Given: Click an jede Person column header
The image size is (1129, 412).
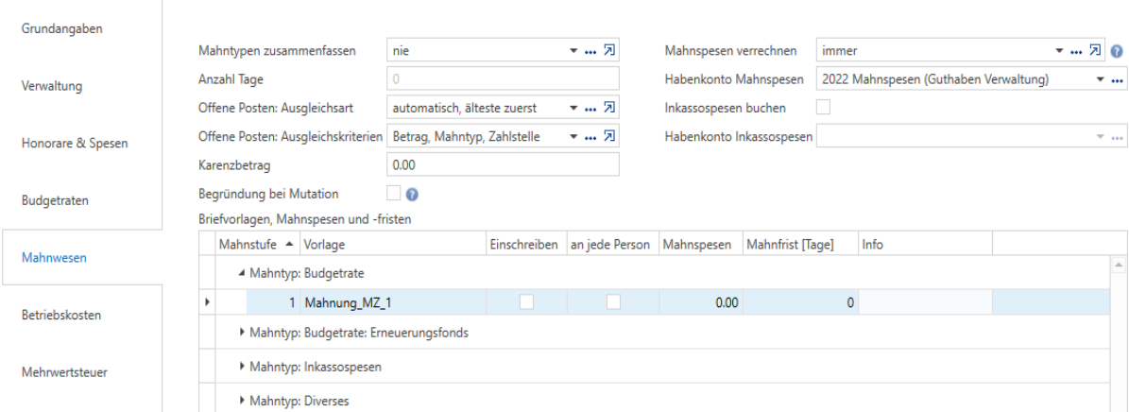Looking at the screenshot, I should click(x=613, y=244).
